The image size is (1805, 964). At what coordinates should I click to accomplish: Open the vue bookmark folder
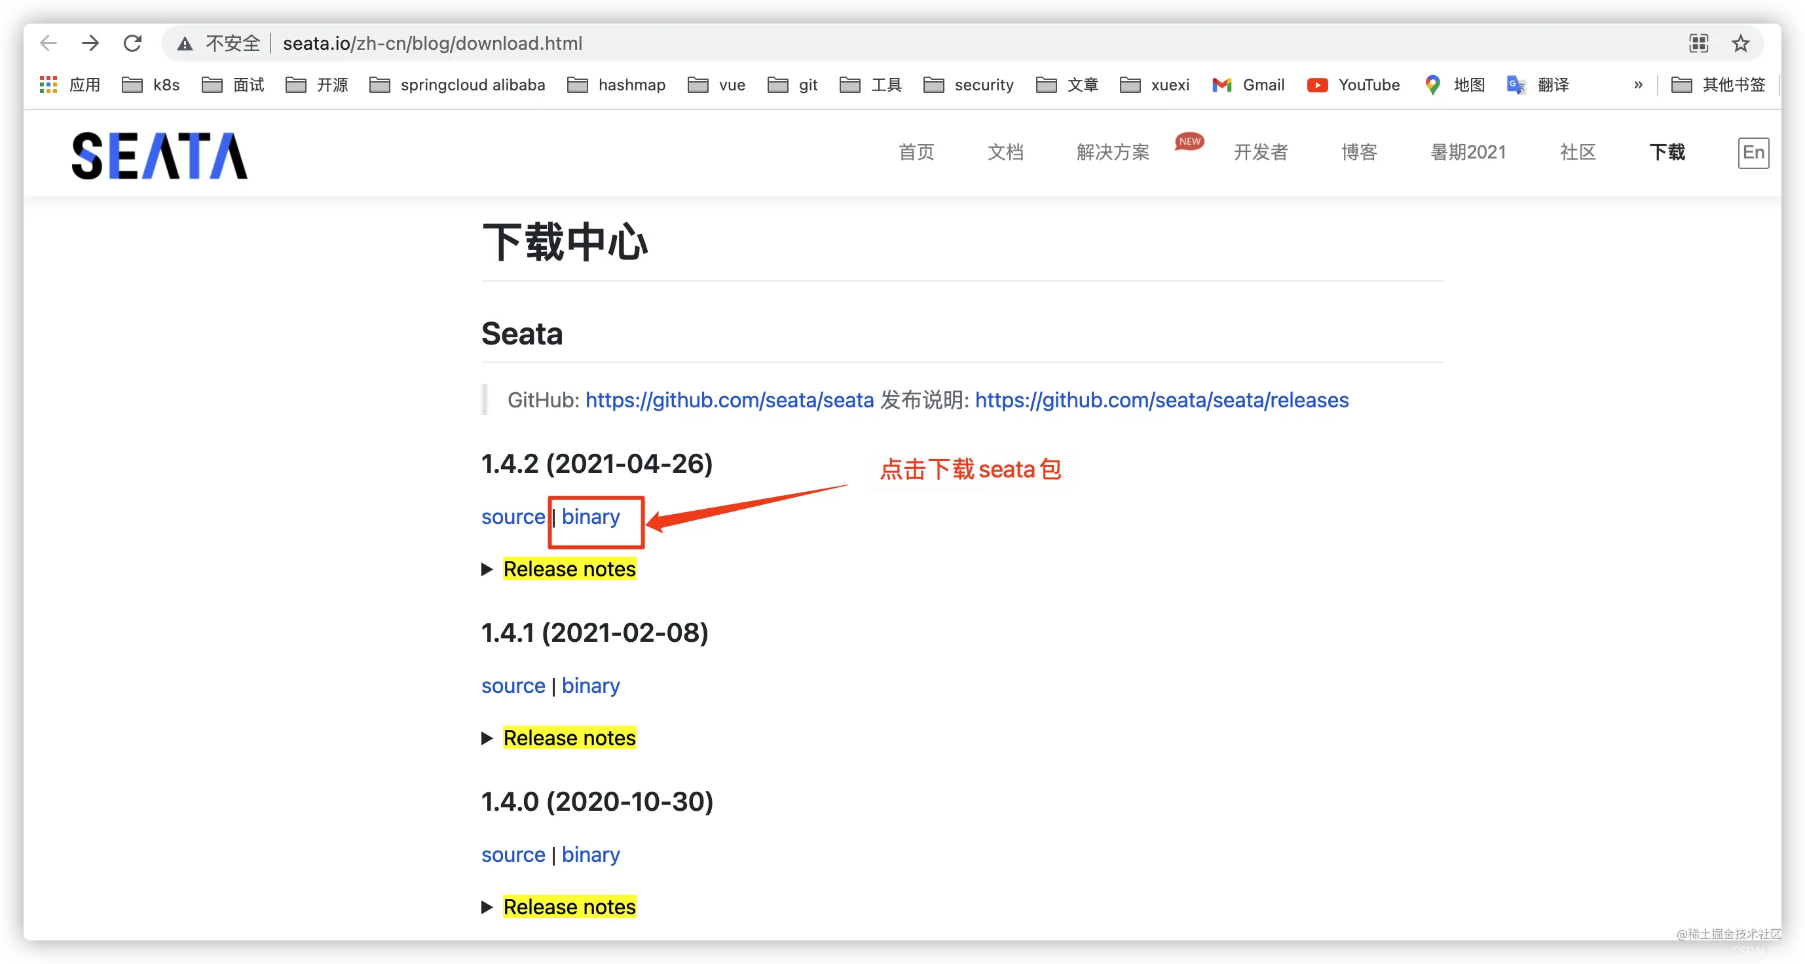click(x=716, y=84)
